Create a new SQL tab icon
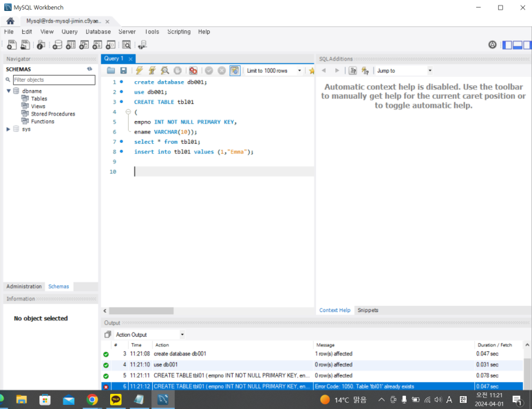 click(x=12, y=45)
